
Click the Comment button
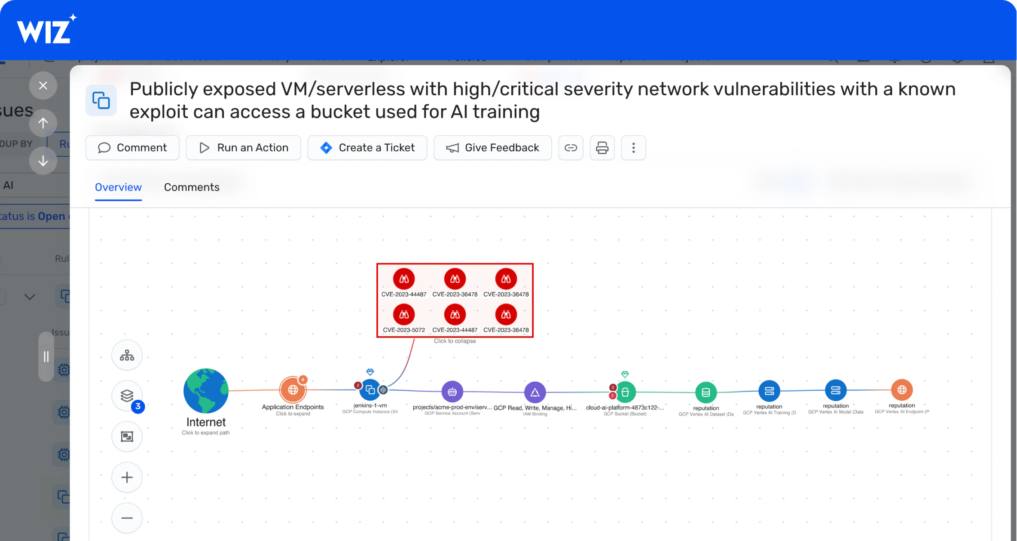[132, 148]
